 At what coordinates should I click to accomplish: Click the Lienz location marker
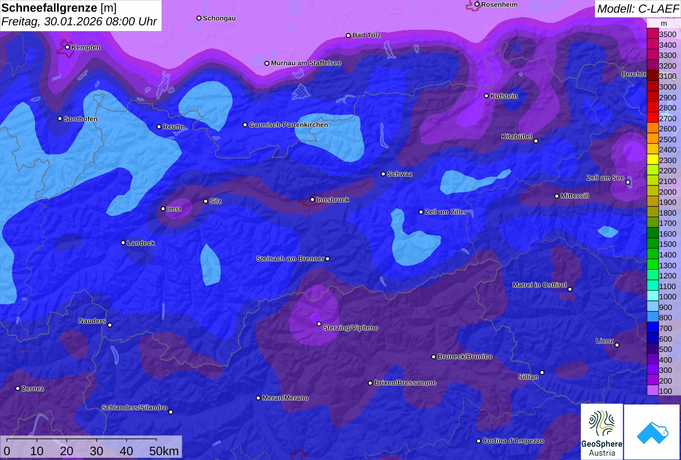617,345
